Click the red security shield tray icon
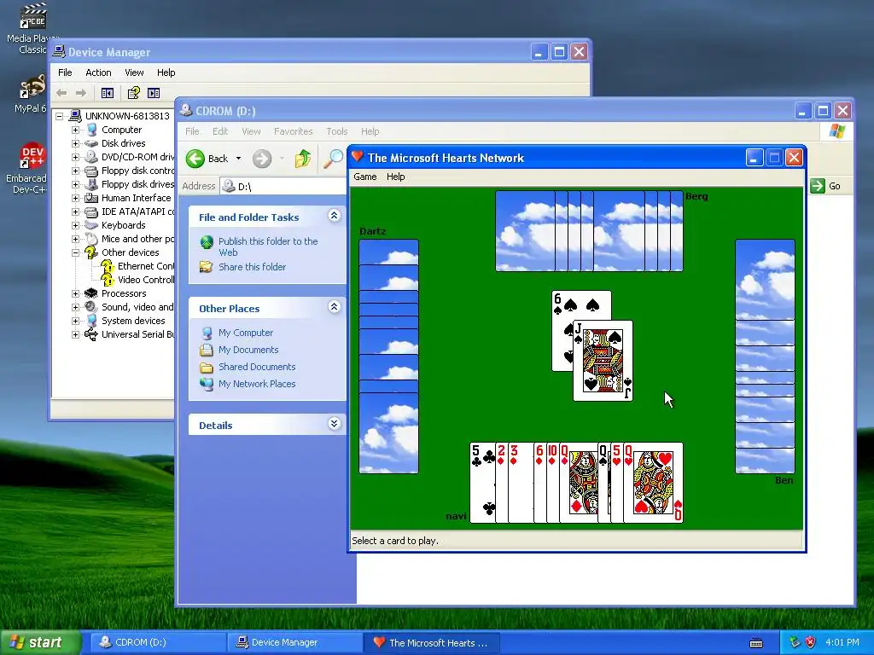Screen dimensions: 874x655 click(811, 642)
